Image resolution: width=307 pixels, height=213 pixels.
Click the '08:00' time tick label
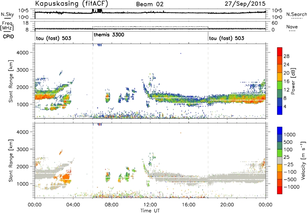point(111,205)
